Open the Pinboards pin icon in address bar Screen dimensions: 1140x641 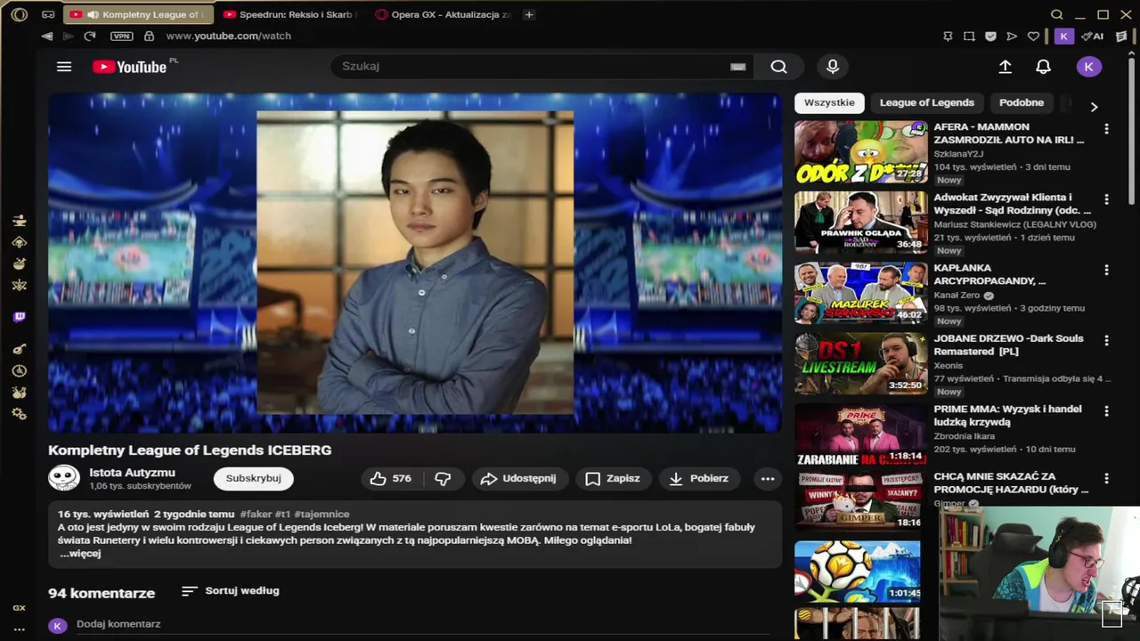point(948,37)
